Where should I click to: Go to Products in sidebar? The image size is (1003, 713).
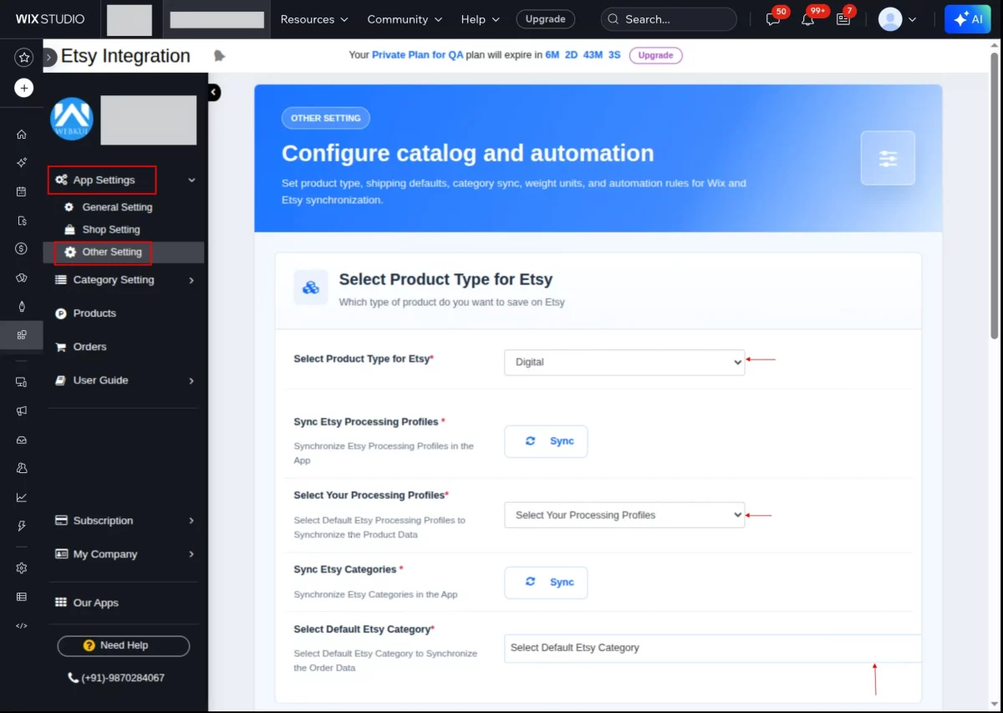click(x=94, y=313)
